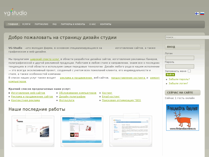Click the Finlandia Online banner
This screenshot has width=209, height=157.
coord(183,118)
